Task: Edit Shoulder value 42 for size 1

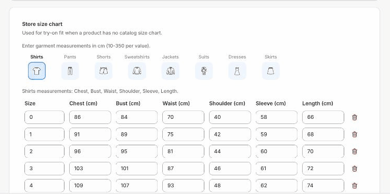Action: click(x=230, y=134)
